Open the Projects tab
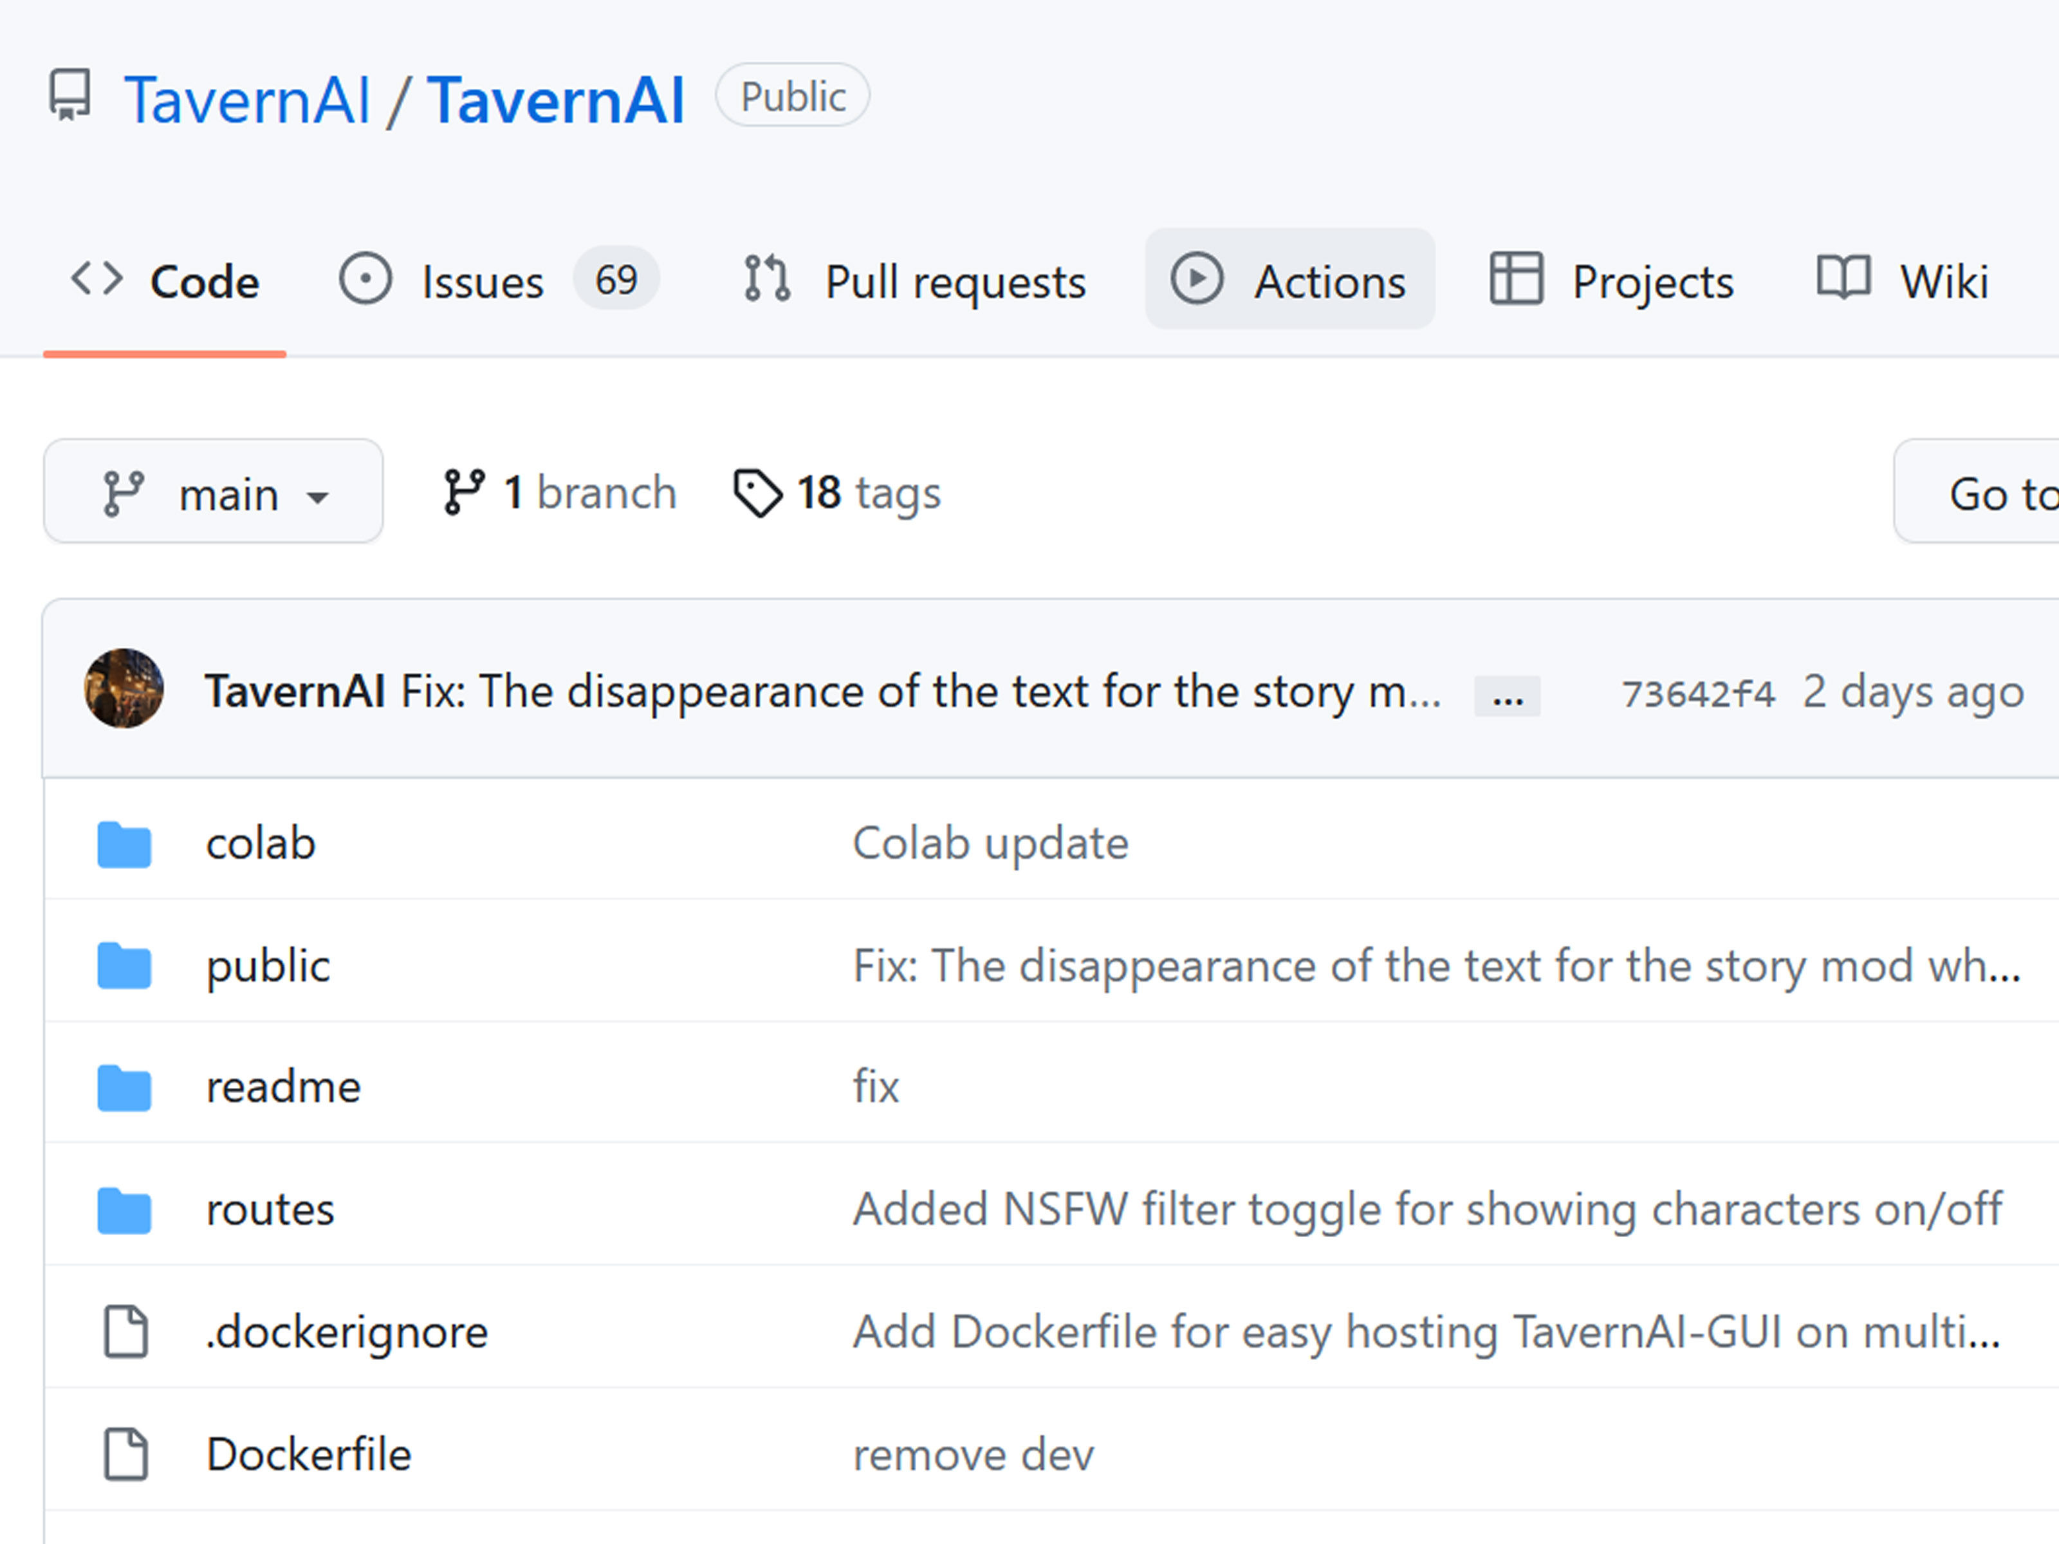The height and width of the screenshot is (1544, 2059). pyautogui.click(x=1611, y=280)
